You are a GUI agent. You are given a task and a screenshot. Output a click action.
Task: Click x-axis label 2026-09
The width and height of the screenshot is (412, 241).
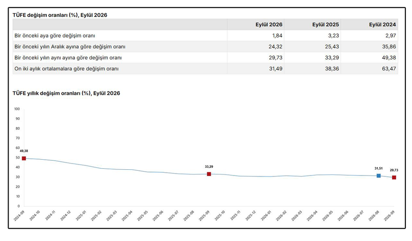pyautogui.click(x=389, y=216)
